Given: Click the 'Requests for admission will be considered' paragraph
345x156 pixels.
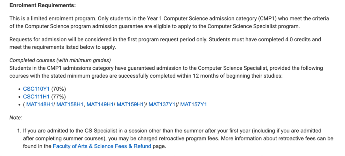Looking at the screenshot, I should (x=165, y=43).
